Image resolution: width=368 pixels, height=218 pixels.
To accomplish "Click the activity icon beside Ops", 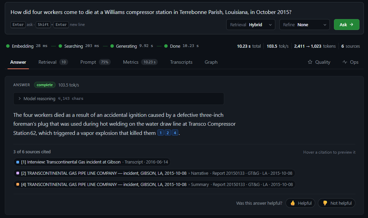I will 344,62.
